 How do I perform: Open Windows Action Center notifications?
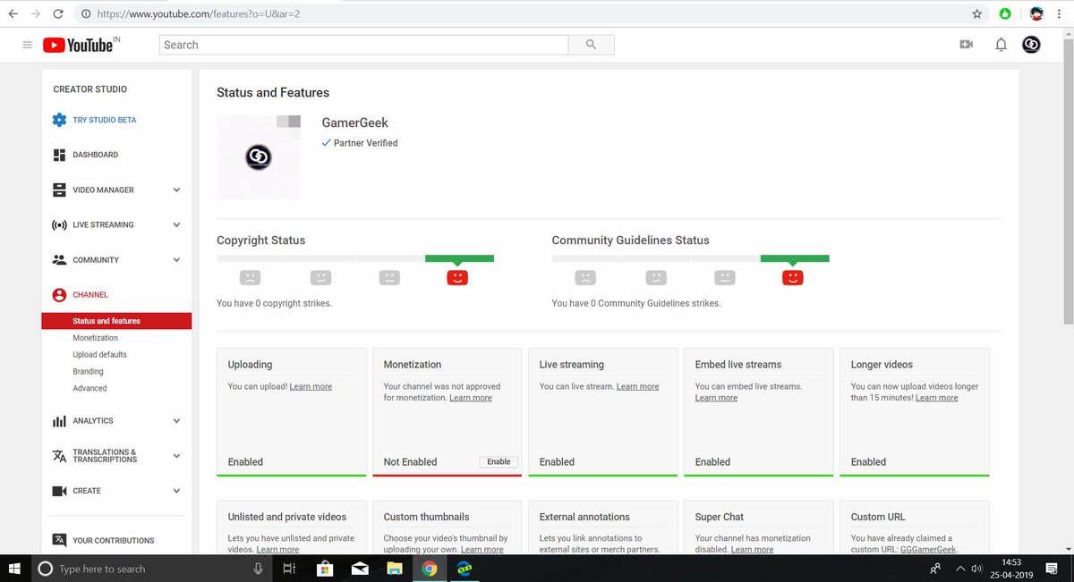[x=1052, y=569]
